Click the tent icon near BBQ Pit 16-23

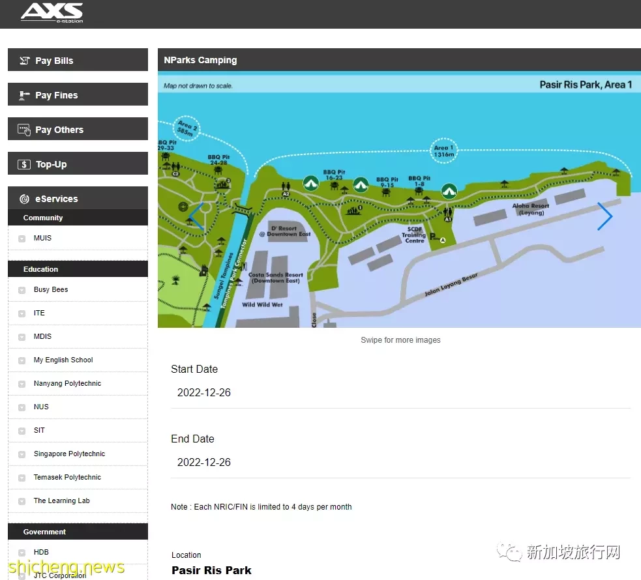(x=311, y=183)
